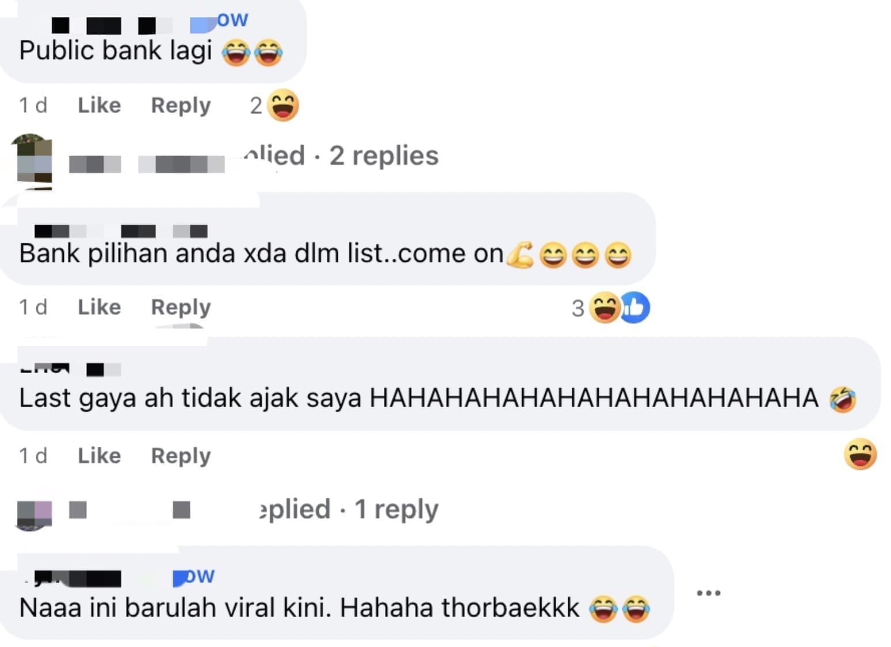The image size is (891, 647).
Task: Open the three-dots menu beside the thorbaekkk comment
Action: 708,593
